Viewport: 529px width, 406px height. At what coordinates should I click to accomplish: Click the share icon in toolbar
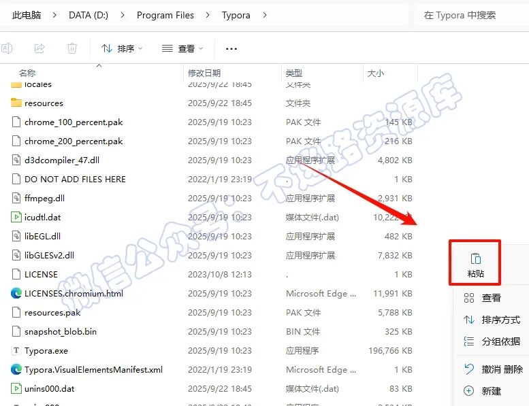coord(39,48)
